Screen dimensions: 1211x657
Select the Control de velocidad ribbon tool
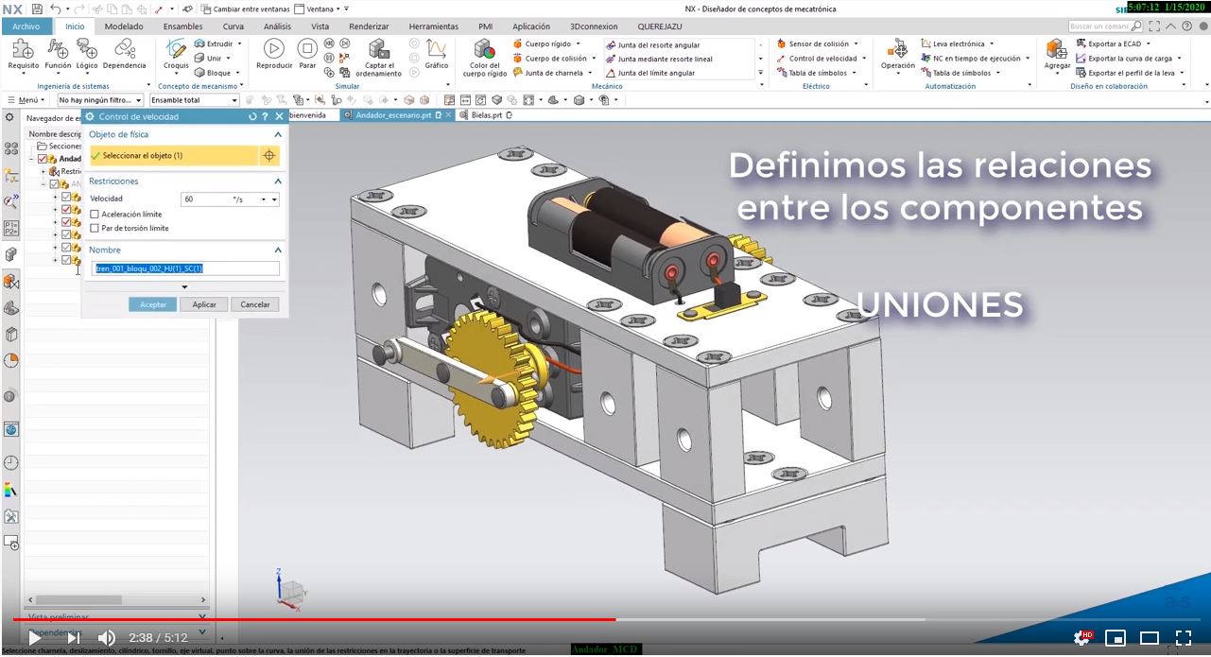(817, 59)
